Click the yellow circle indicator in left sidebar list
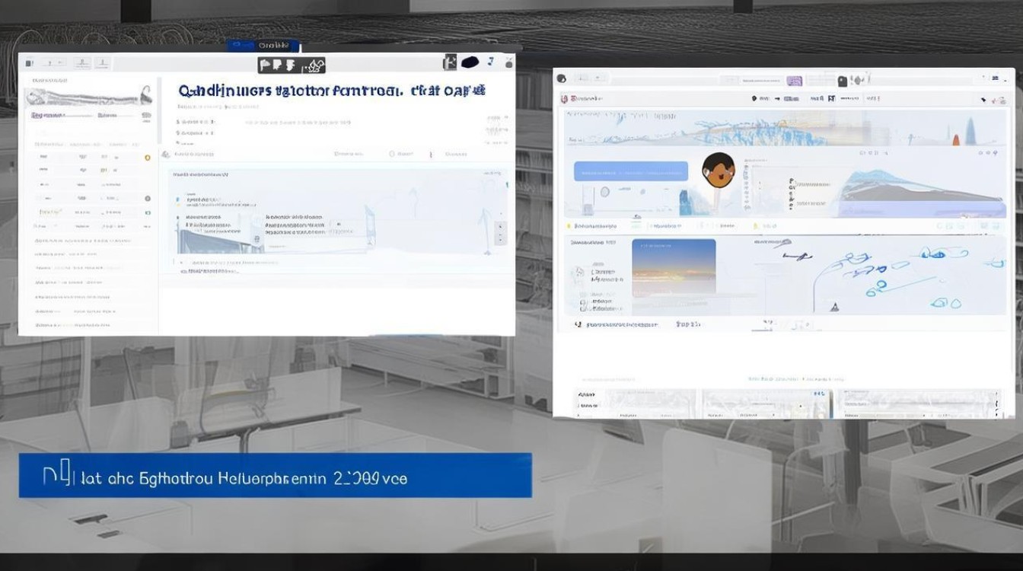 pyautogui.click(x=148, y=157)
